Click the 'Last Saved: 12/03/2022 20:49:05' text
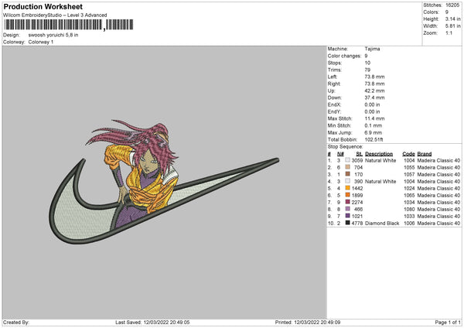This screenshot has height=328, width=464. (152, 322)
